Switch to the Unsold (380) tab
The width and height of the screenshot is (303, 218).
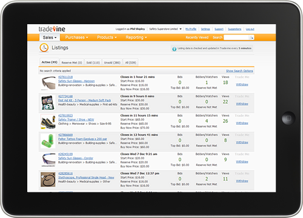tap(112, 62)
